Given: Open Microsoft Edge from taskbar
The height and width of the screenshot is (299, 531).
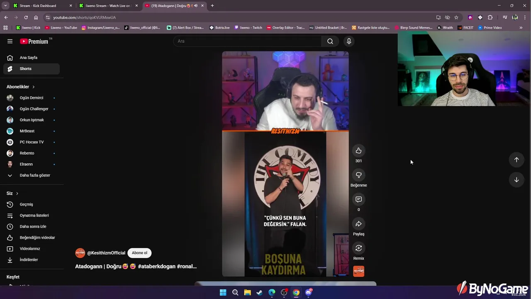Looking at the screenshot, I should (x=272, y=292).
